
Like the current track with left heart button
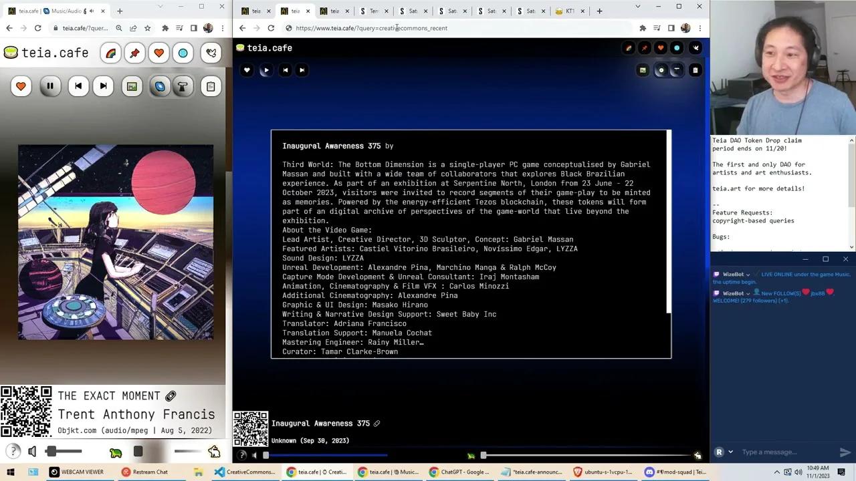tap(21, 86)
